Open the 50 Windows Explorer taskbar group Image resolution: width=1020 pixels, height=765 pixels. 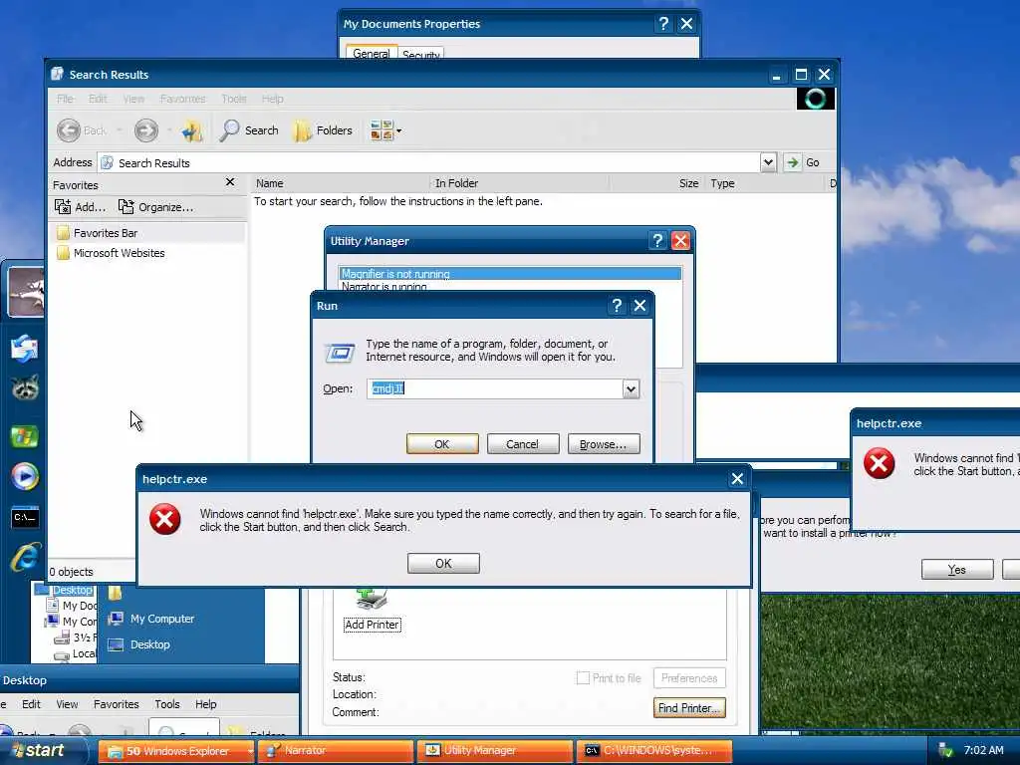[175, 751]
